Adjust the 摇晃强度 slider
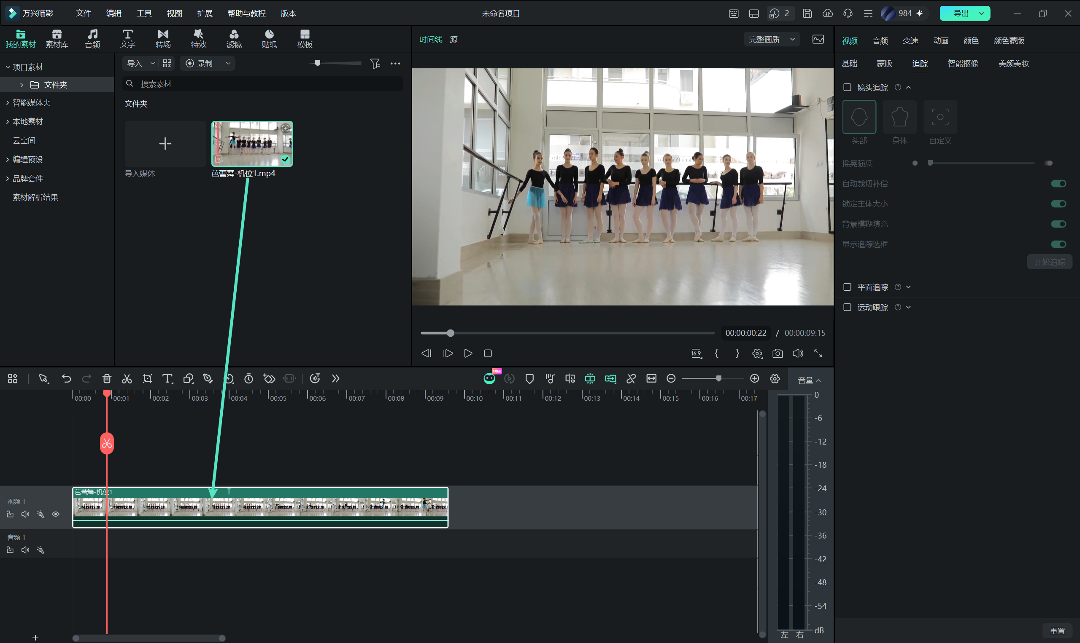The height and width of the screenshot is (643, 1080). pyautogui.click(x=982, y=163)
